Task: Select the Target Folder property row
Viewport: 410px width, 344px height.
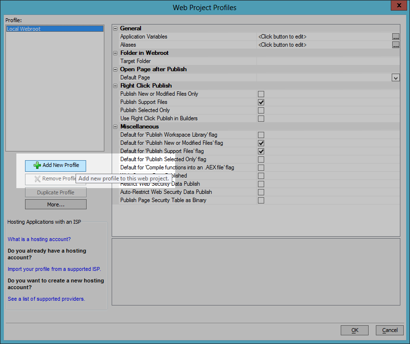Action: (x=259, y=61)
